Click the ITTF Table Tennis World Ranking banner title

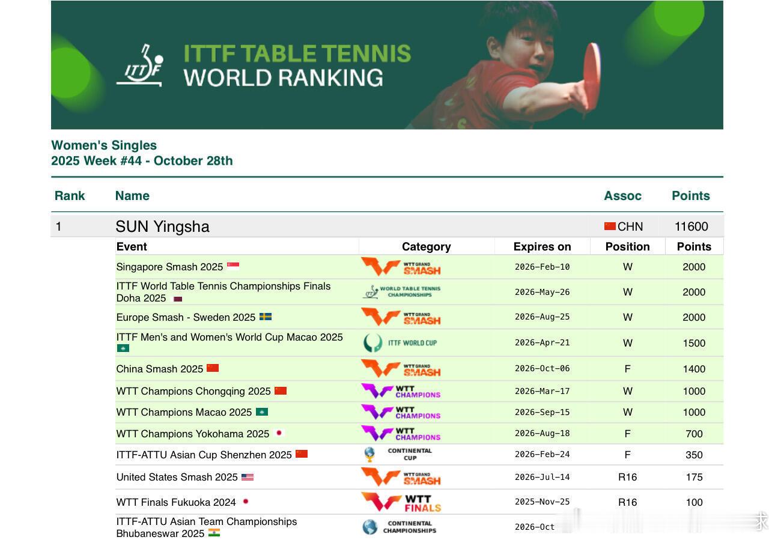click(x=297, y=65)
